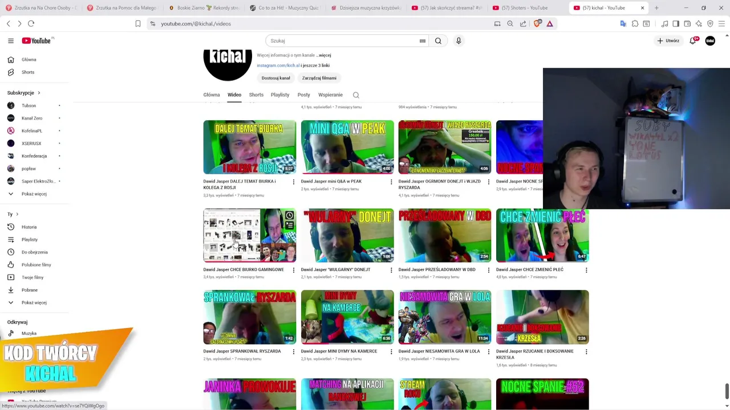Expand Pokaż więcej under Pobrane
This screenshot has height=410, width=730.
34,302
